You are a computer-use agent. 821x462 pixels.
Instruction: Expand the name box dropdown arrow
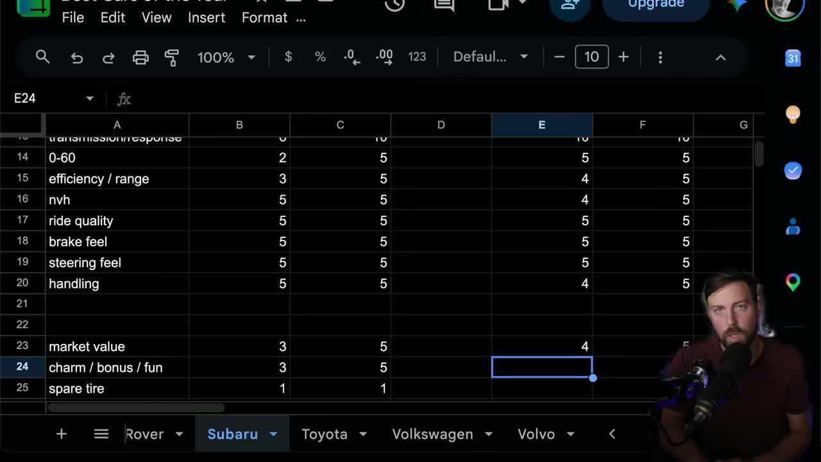[89, 98]
